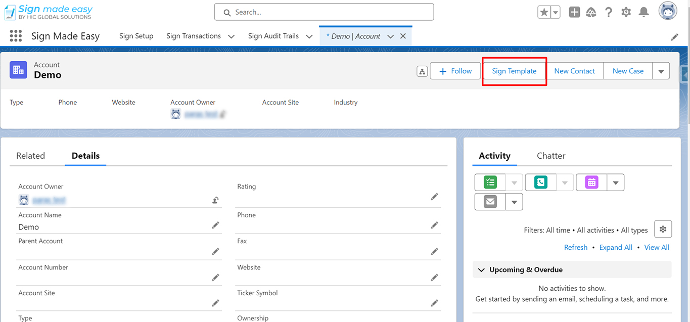Expand the Sign Transactions tab chevron
The image size is (690, 322).
tap(232, 36)
